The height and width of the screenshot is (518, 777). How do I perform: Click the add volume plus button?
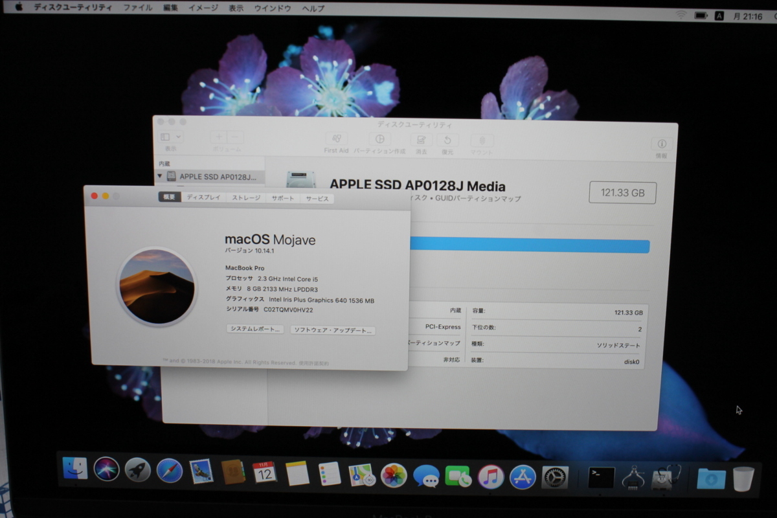pos(219,137)
